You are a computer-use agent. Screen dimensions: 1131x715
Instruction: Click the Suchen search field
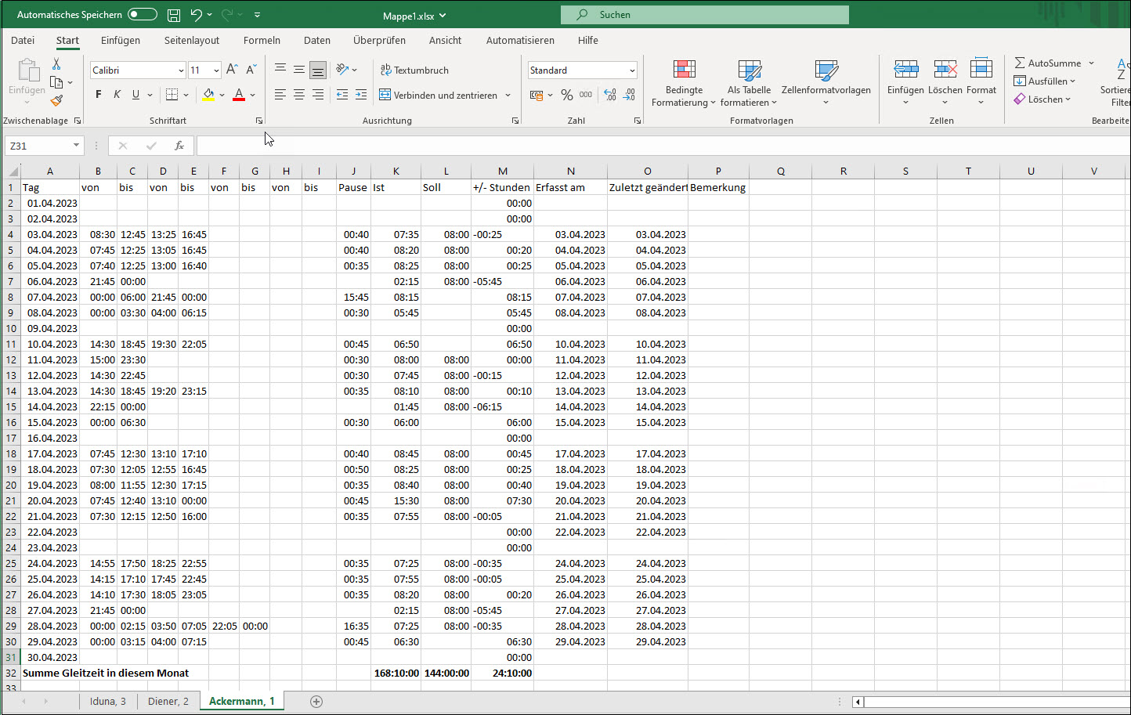pyautogui.click(x=705, y=15)
